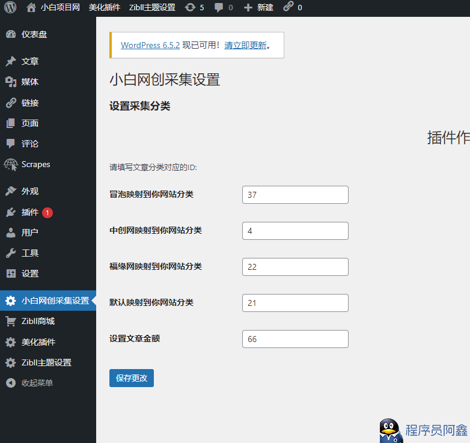The height and width of the screenshot is (443, 470).
Task: Open the 文章 sidebar menu
Action: (x=30, y=61)
